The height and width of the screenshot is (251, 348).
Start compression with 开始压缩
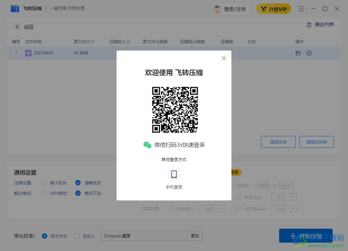[306, 236]
